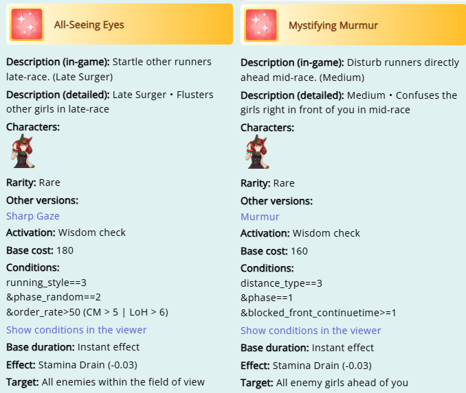
Task: Click the Rarity label of All-Seeing Eyes
Action: [21, 182]
